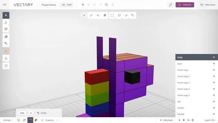Toggle visibility of mane copy 2

tap(214, 76)
